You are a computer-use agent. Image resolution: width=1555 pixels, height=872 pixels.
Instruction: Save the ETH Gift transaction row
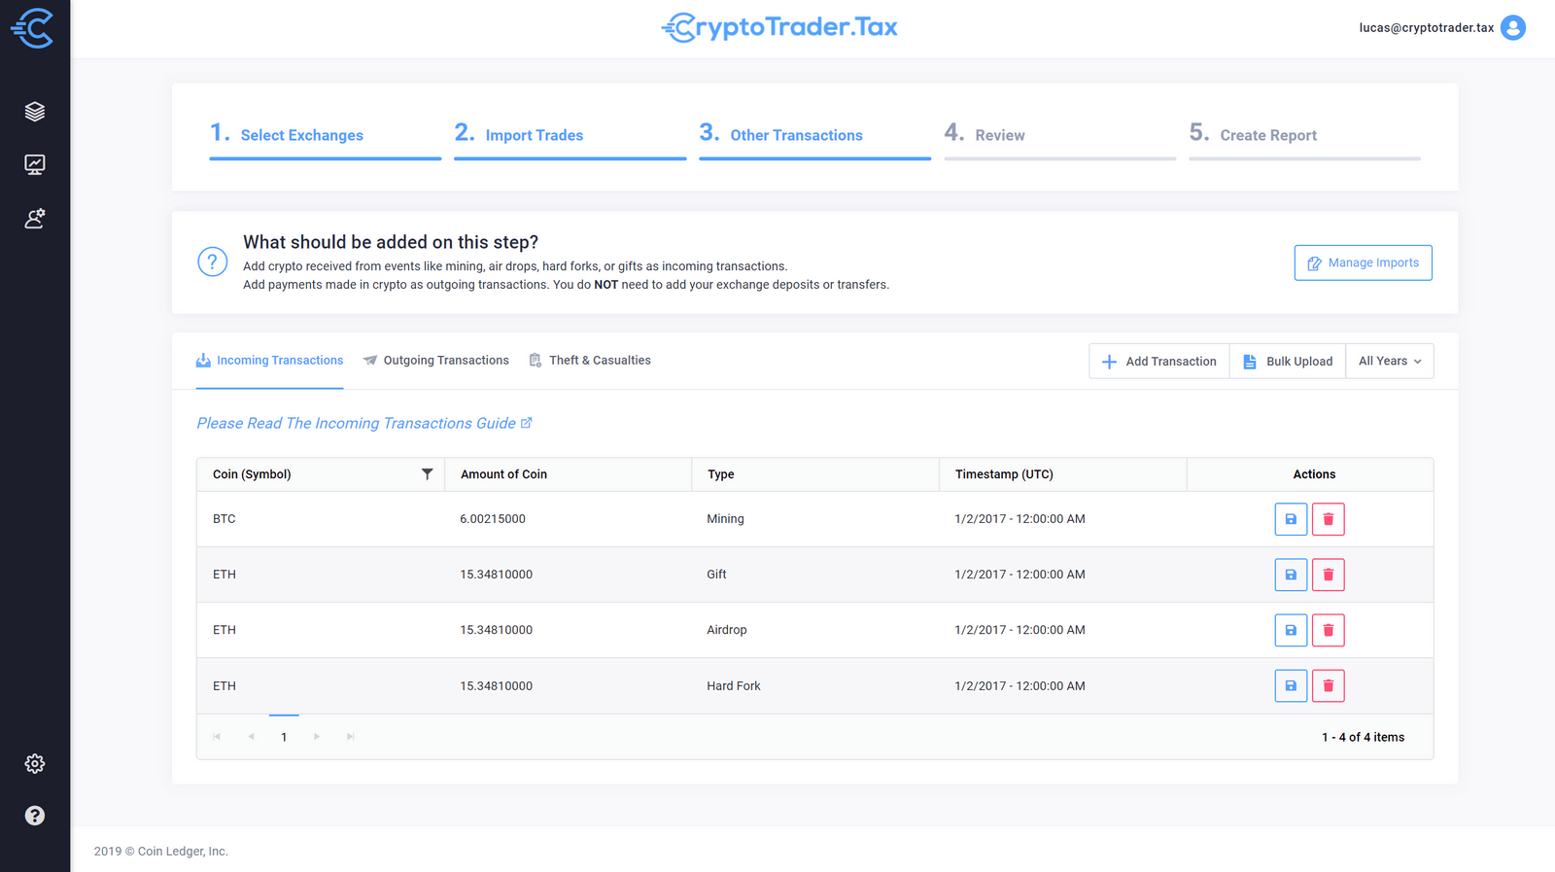click(x=1291, y=575)
